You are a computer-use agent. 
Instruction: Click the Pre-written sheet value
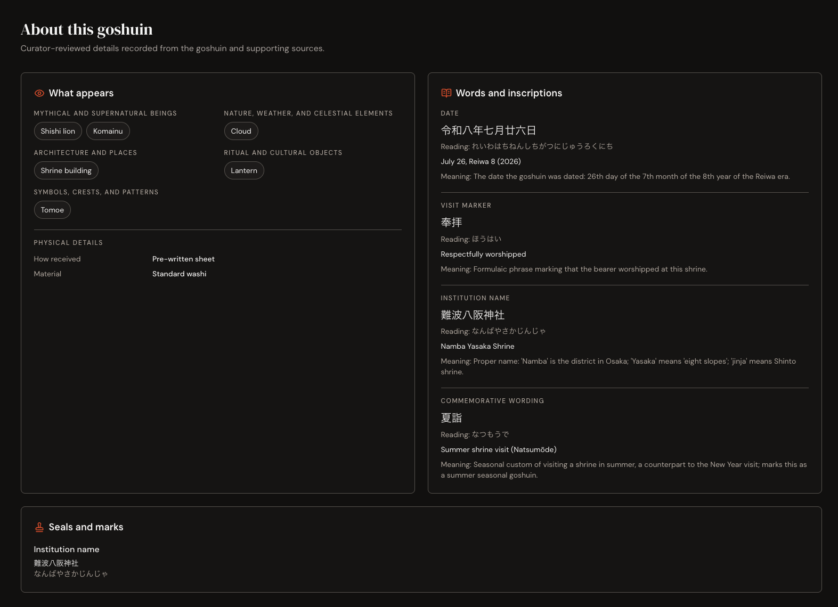183,259
